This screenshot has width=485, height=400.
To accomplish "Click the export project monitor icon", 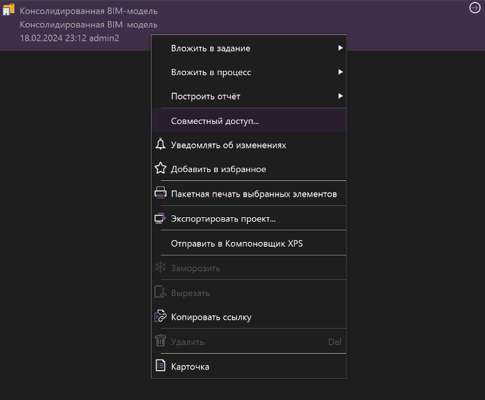I will point(160,218).
